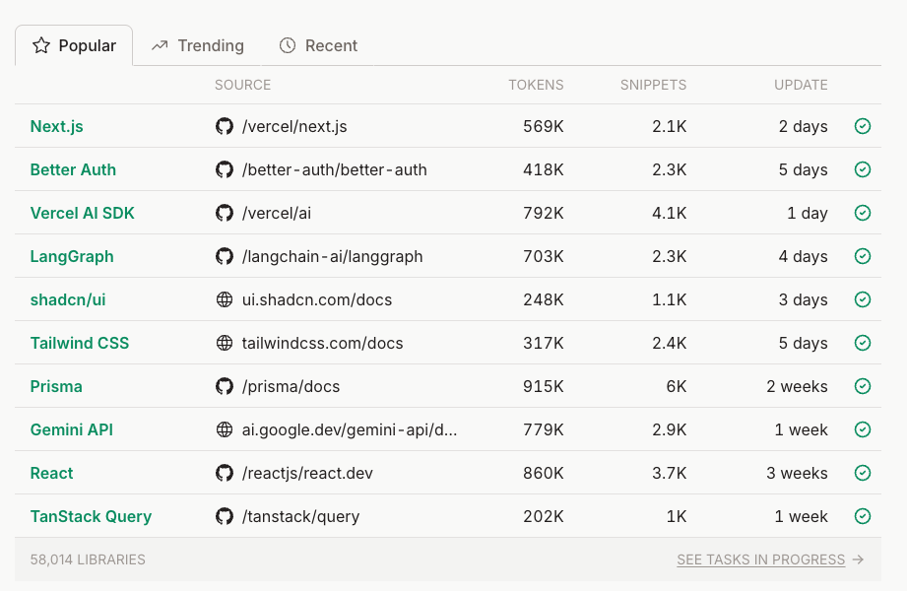This screenshot has height=591, width=907.
Task: Open the shadcn/ui library
Action: (68, 299)
